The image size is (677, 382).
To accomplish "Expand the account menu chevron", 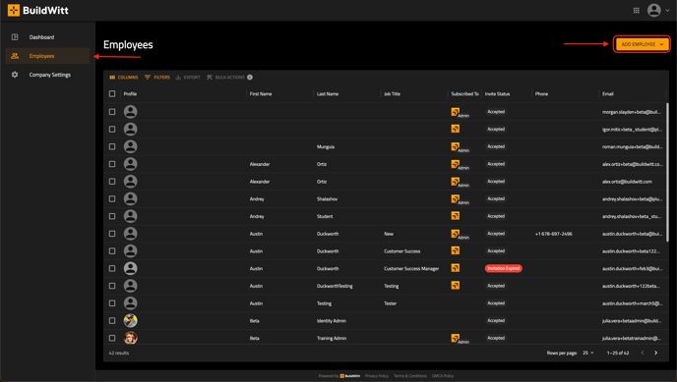I will tap(667, 11).
